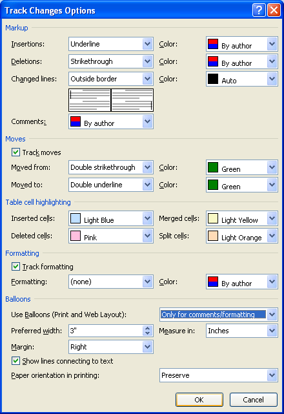Click the Light Yellow merged cells swatch
The width and height of the screenshot is (284, 414).
click(213, 218)
